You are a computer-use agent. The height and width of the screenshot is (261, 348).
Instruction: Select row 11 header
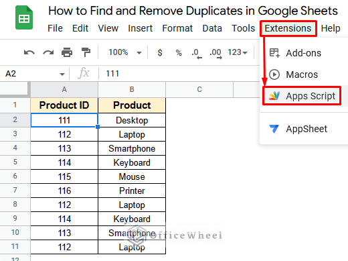[x=15, y=246]
